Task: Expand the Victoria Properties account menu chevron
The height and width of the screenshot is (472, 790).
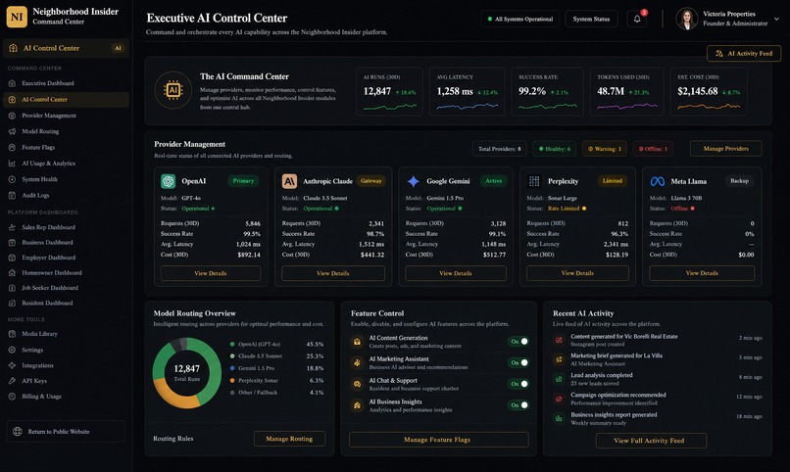Action: pos(776,19)
